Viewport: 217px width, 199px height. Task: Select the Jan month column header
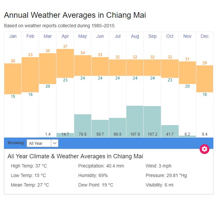[x=13, y=36]
